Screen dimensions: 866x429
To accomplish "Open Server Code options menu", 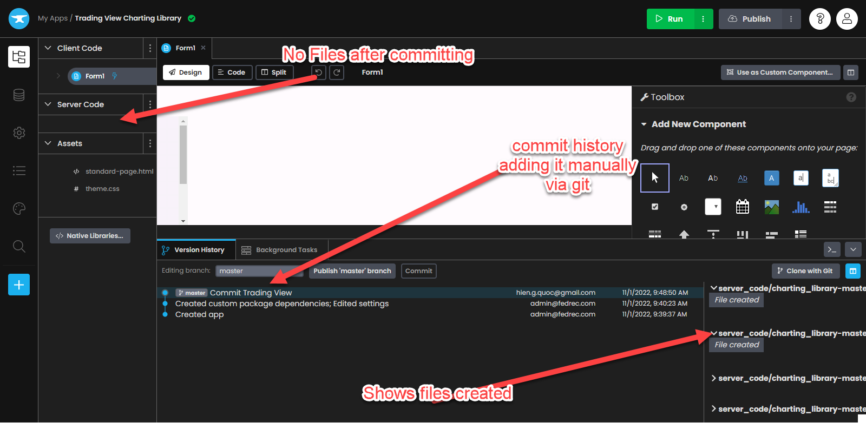I will click(150, 104).
